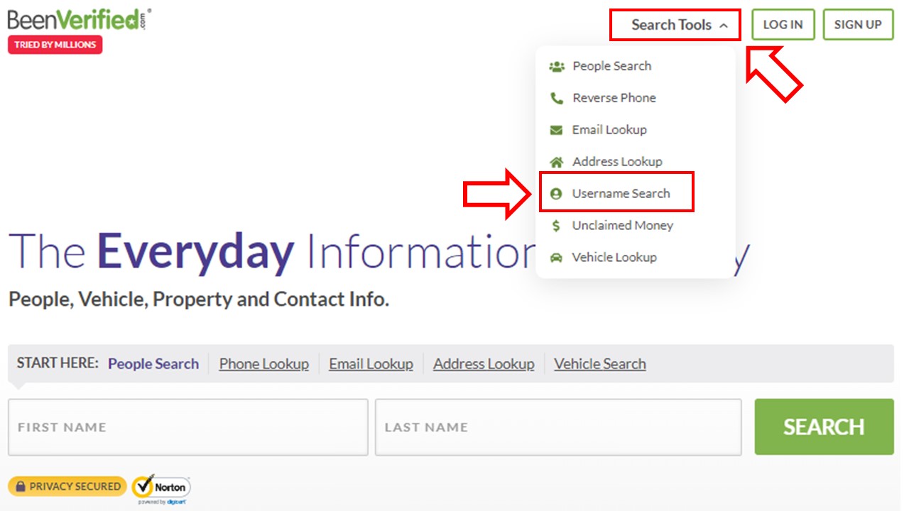Click the LOG IN button
This screenshot has width=909, height=511.
783,25
